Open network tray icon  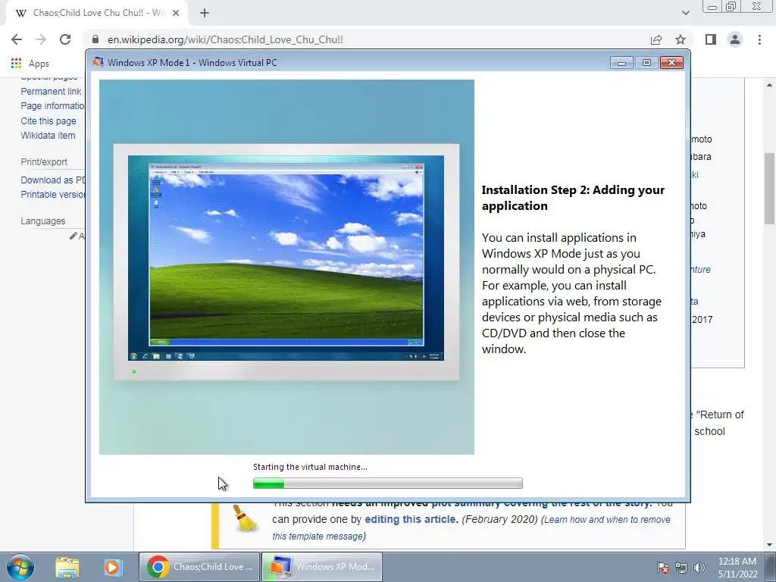click(681, 568)
